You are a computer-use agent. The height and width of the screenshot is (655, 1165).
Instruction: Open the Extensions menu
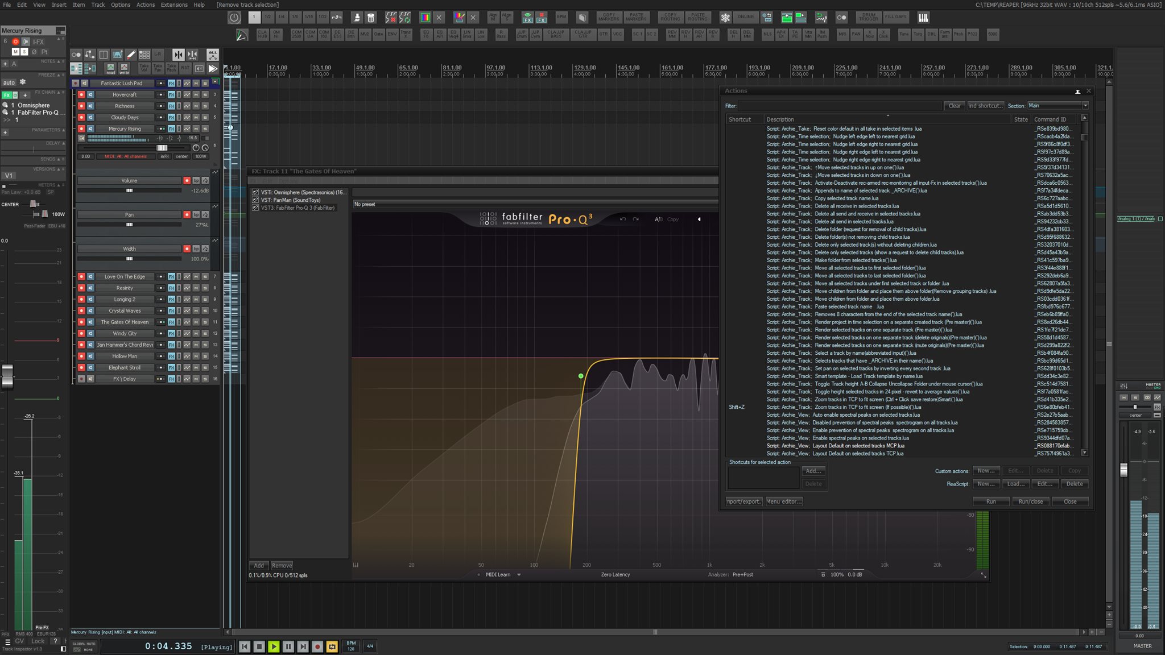174,5
